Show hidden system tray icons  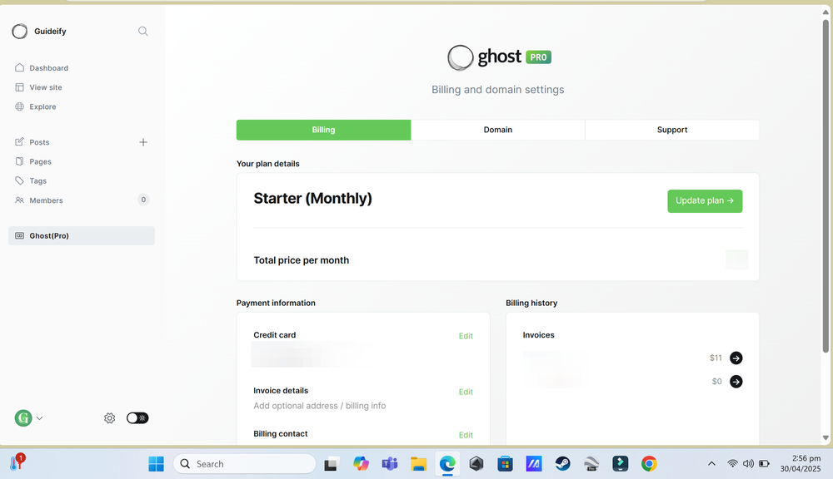click(x=711, y=464)
